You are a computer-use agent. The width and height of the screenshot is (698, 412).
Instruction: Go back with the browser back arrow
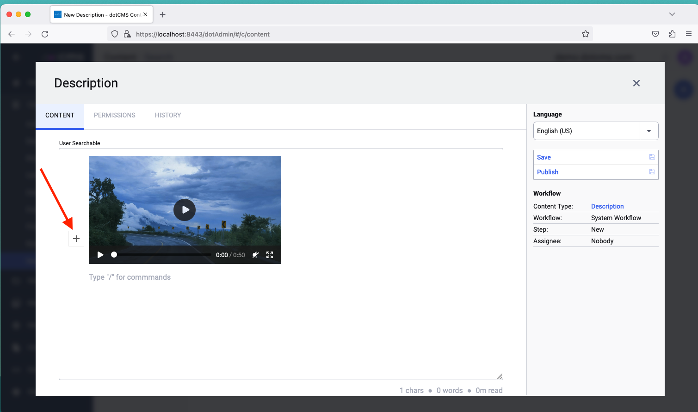tap(12, 34)
